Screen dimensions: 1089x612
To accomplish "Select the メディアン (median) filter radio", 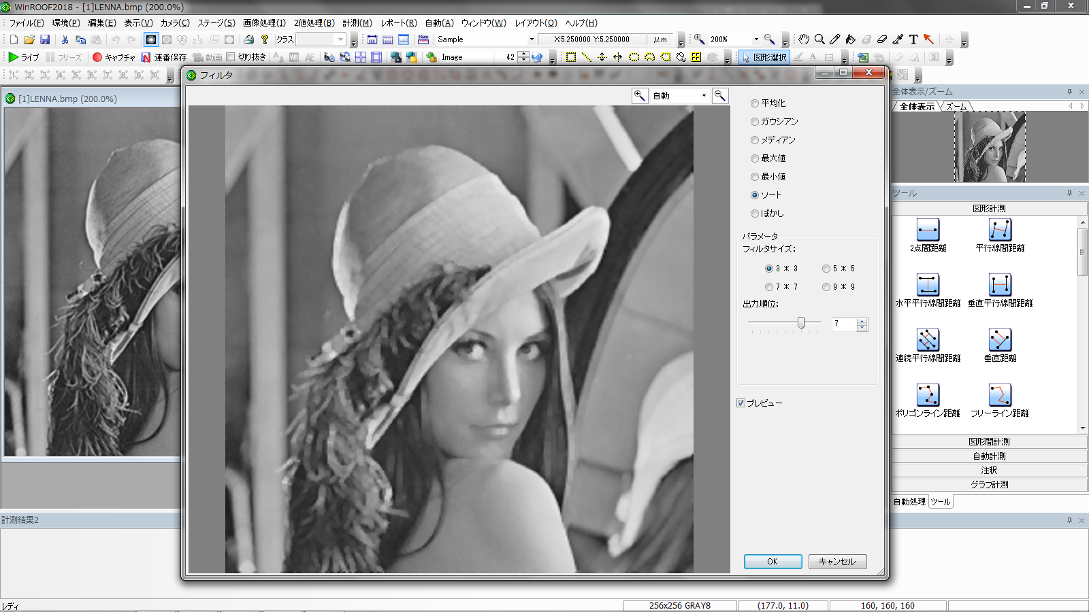I will (x=755, y=140).
